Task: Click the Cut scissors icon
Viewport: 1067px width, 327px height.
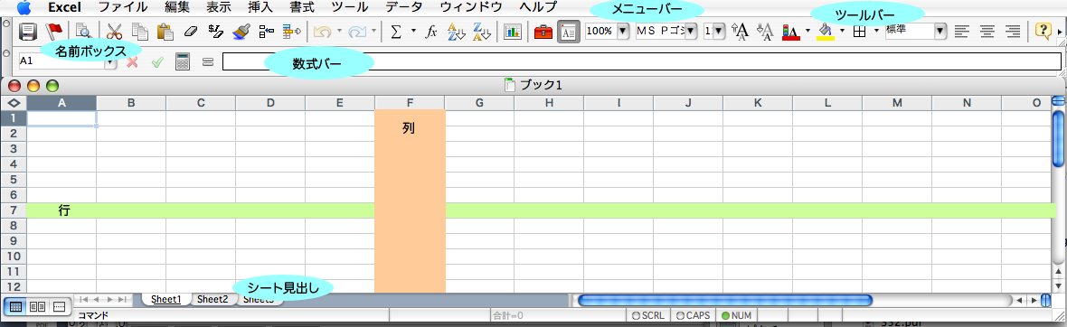Action: pyautogui.click(x=114, y=31)
